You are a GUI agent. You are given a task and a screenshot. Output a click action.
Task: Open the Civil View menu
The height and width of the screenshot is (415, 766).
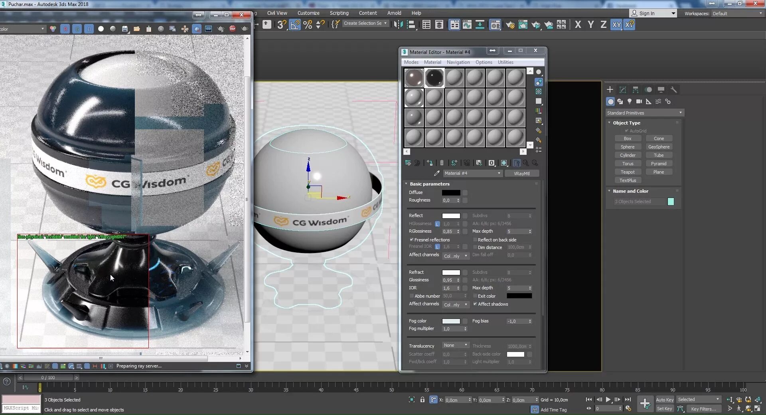(x=277, y=13)
